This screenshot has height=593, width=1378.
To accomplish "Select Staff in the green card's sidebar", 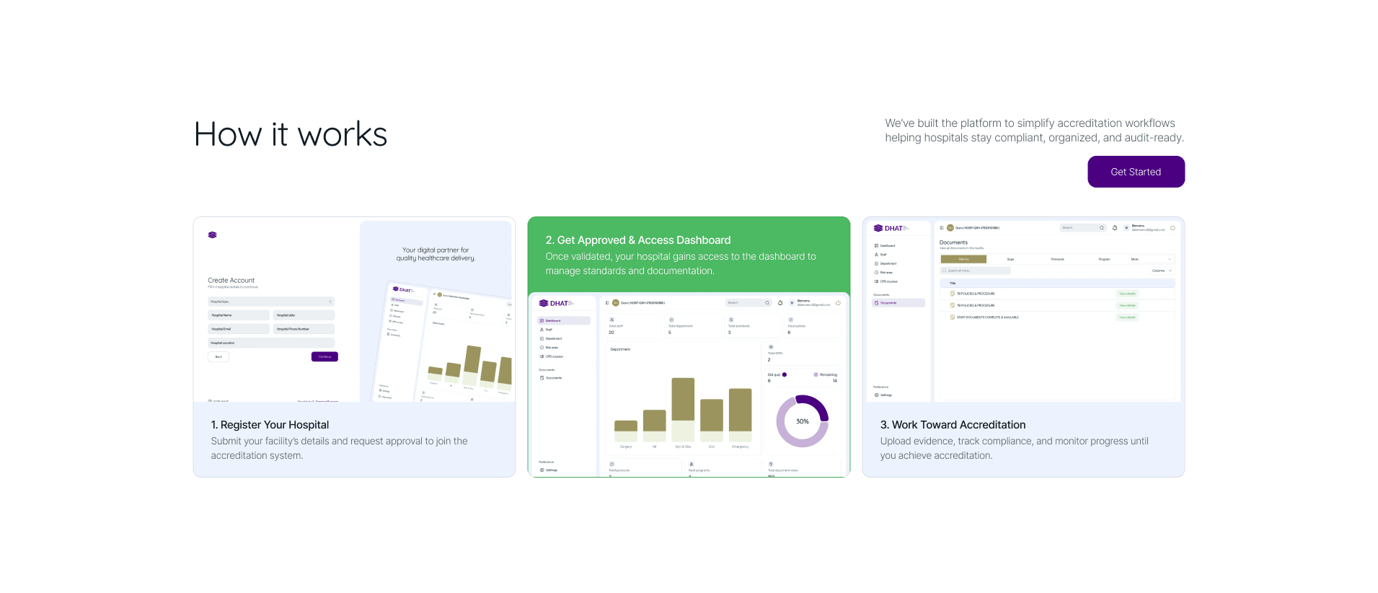I will click(x=546, y=330).
